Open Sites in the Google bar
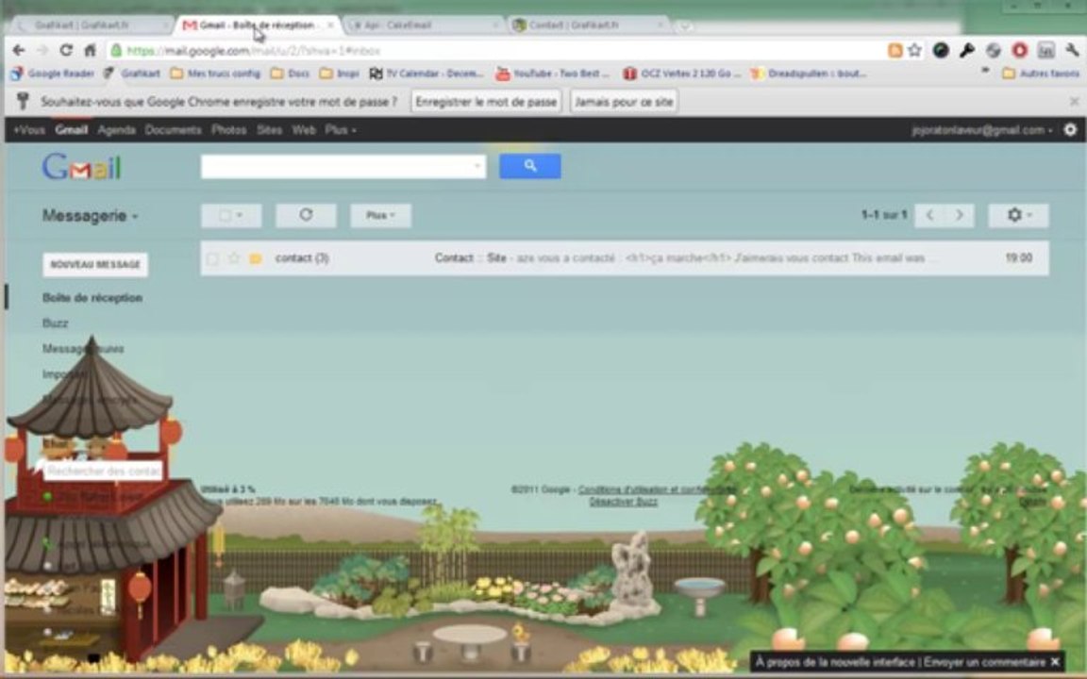1087x679 pixels. click(x=269, y=129)
